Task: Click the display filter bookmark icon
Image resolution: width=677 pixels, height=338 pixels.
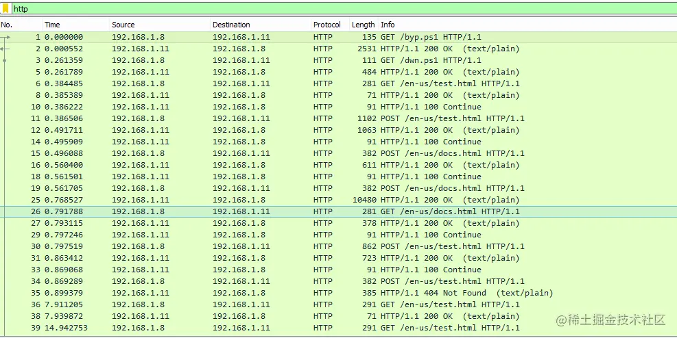Action: (x=5, y=9)
